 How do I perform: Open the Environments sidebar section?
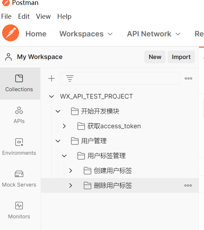tap(19, 147)
